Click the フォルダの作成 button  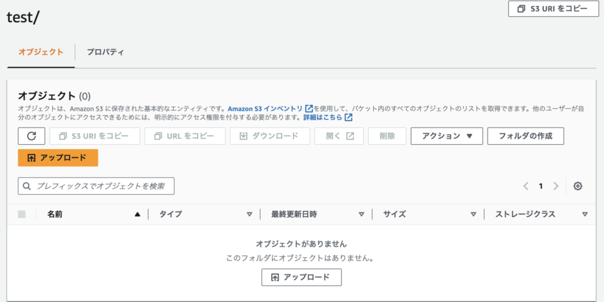point(525,136)
